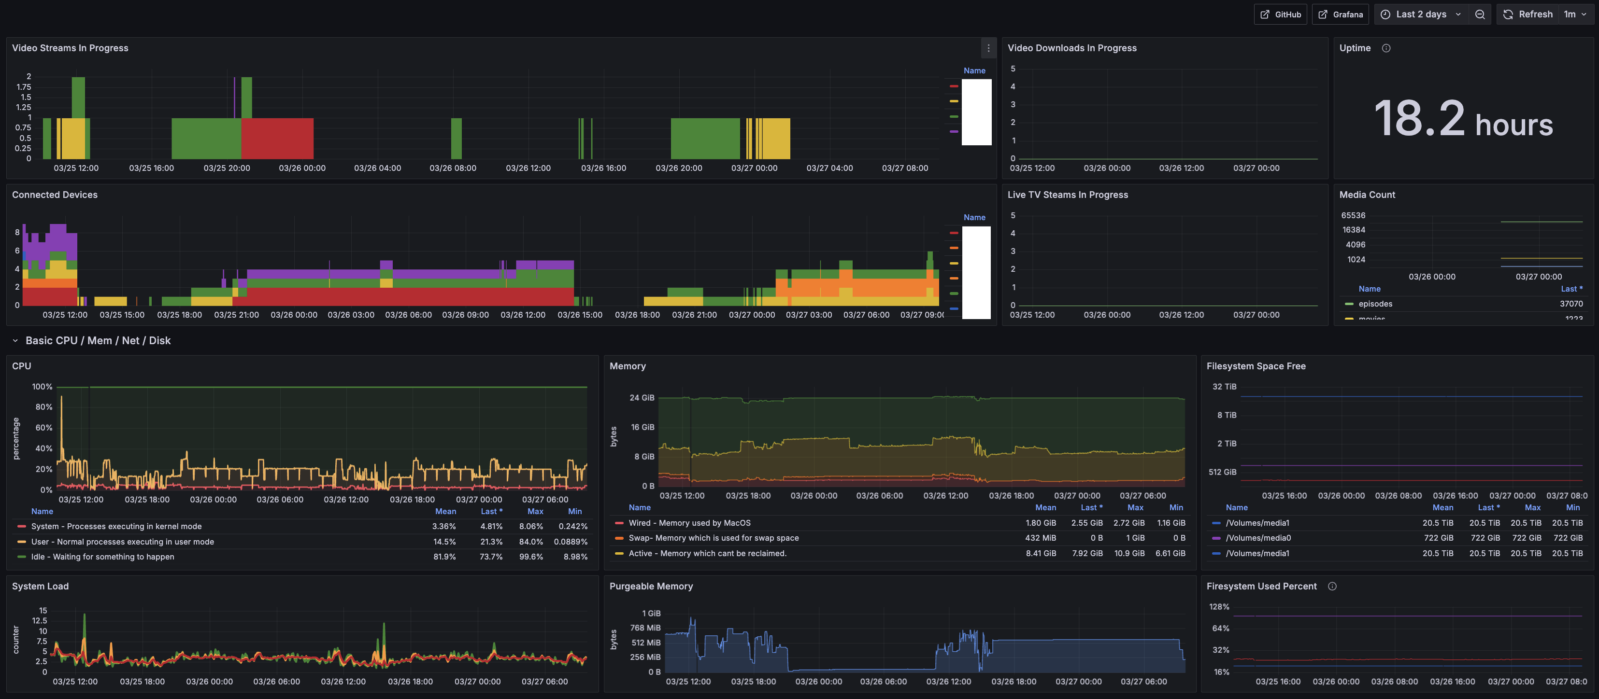Viewport: 1599px width, 699px height.
Task: Open the GitHub external link
Action: 1281,14
